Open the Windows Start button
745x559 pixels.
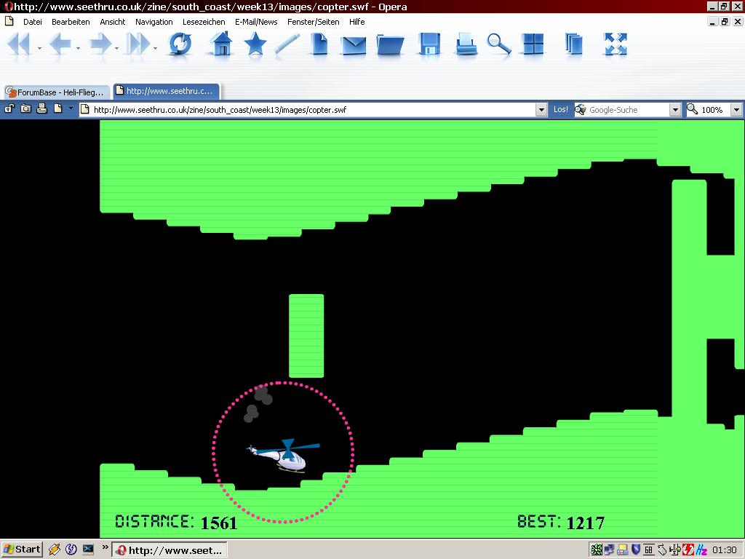22,550
